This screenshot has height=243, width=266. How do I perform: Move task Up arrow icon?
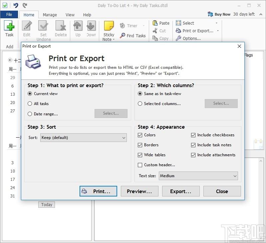coord(78,26)
